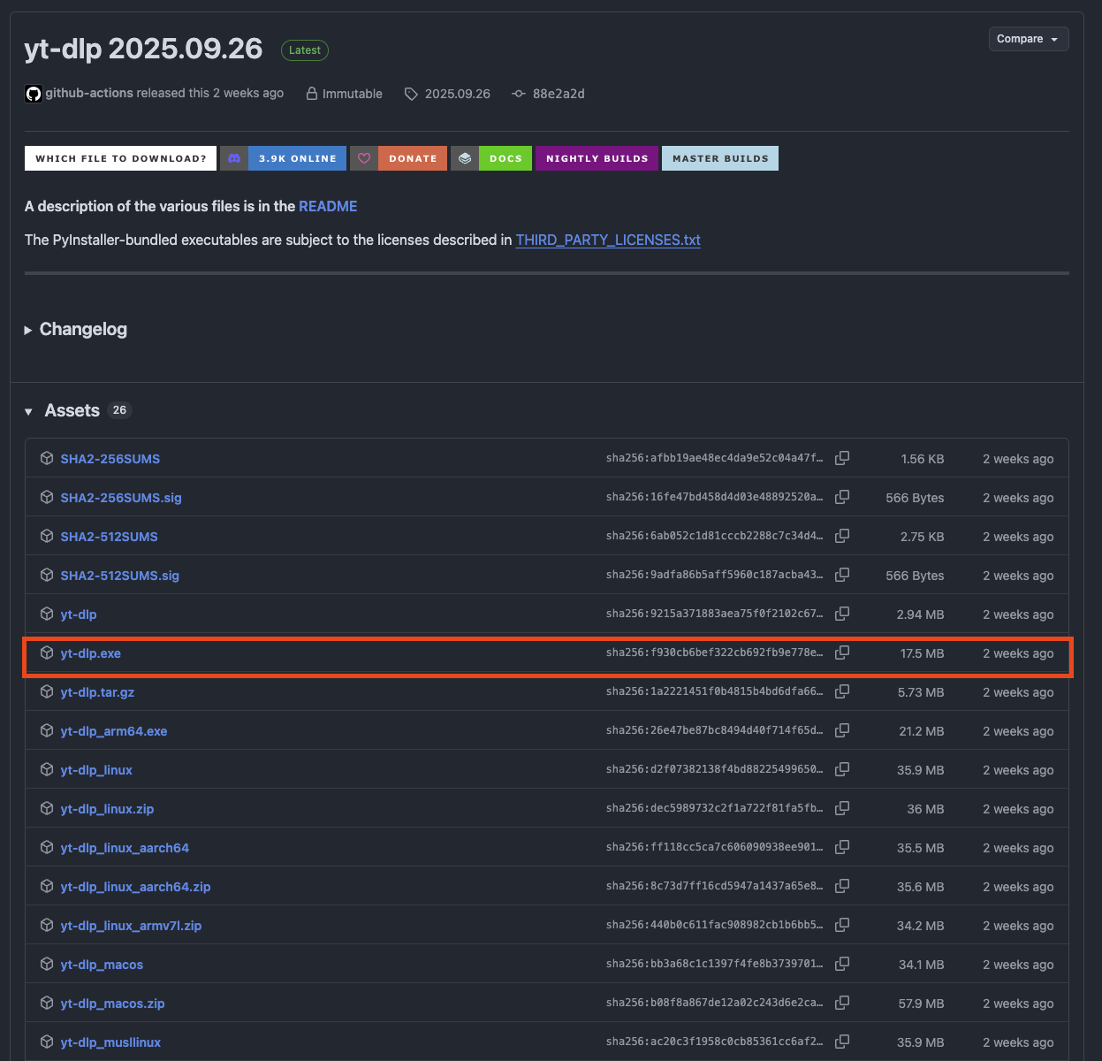This screenshot has height=1061, width=1102.
Task: Copy SHA256 hash for SHA2-512SUMS
Action: [x=842, y=536]
